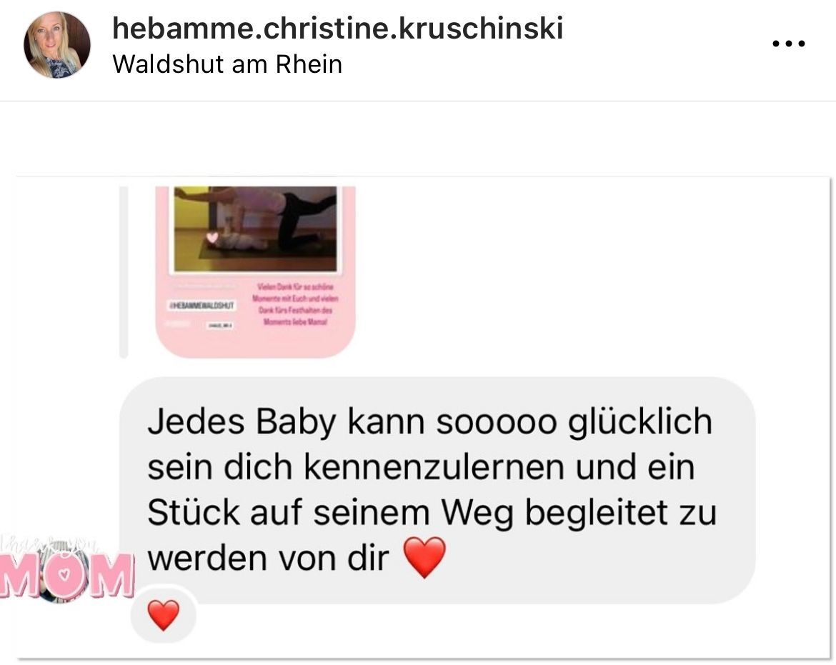836x665 pixels.
Task: Open the profile avatar photo
Action: point(57,45)
